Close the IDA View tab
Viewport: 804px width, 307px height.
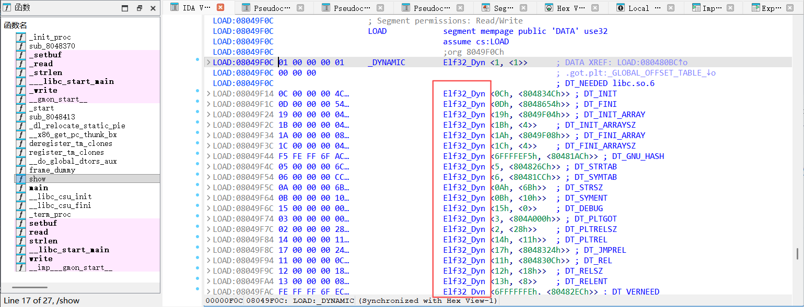[220, 7]
